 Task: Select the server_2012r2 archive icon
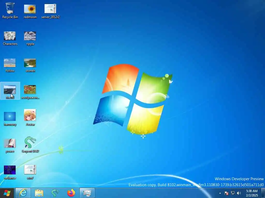point(50,11)
